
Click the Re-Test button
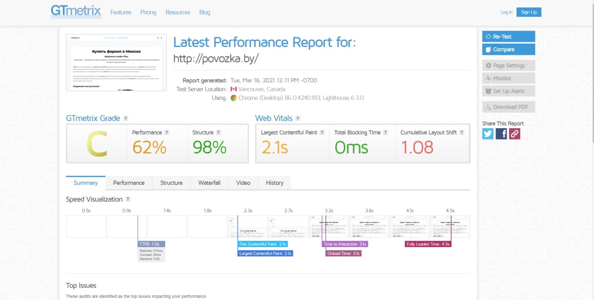pyautogui.click(x=509, y=36)
